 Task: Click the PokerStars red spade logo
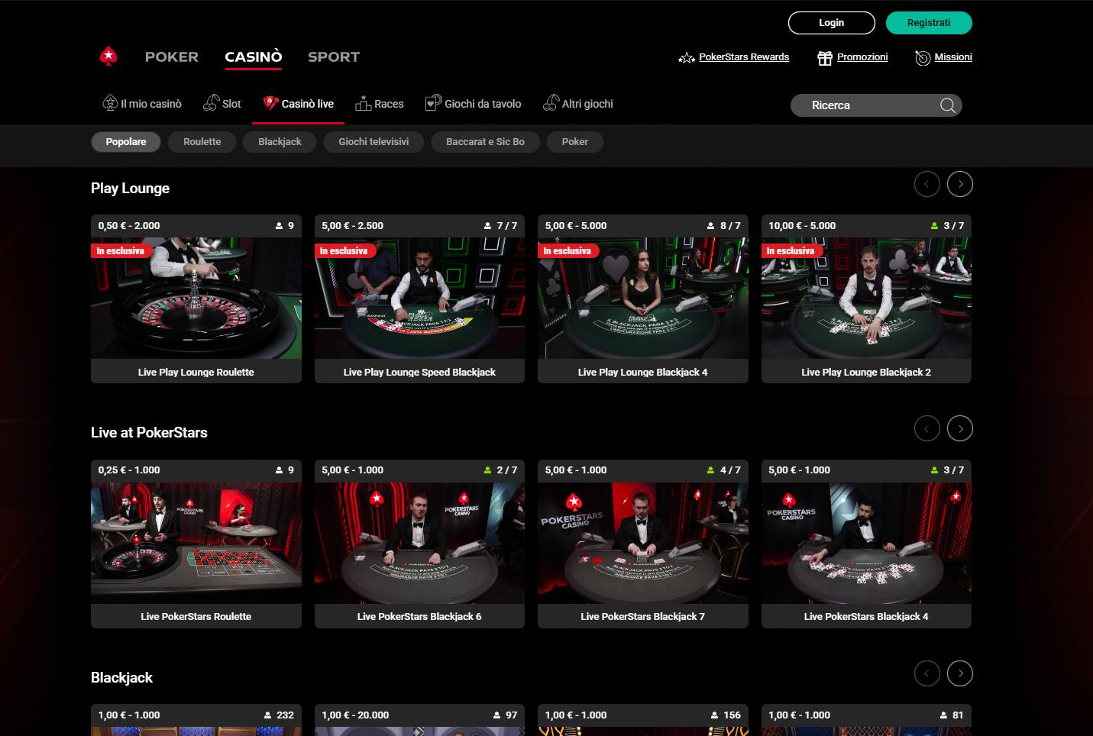click(108, 56)
